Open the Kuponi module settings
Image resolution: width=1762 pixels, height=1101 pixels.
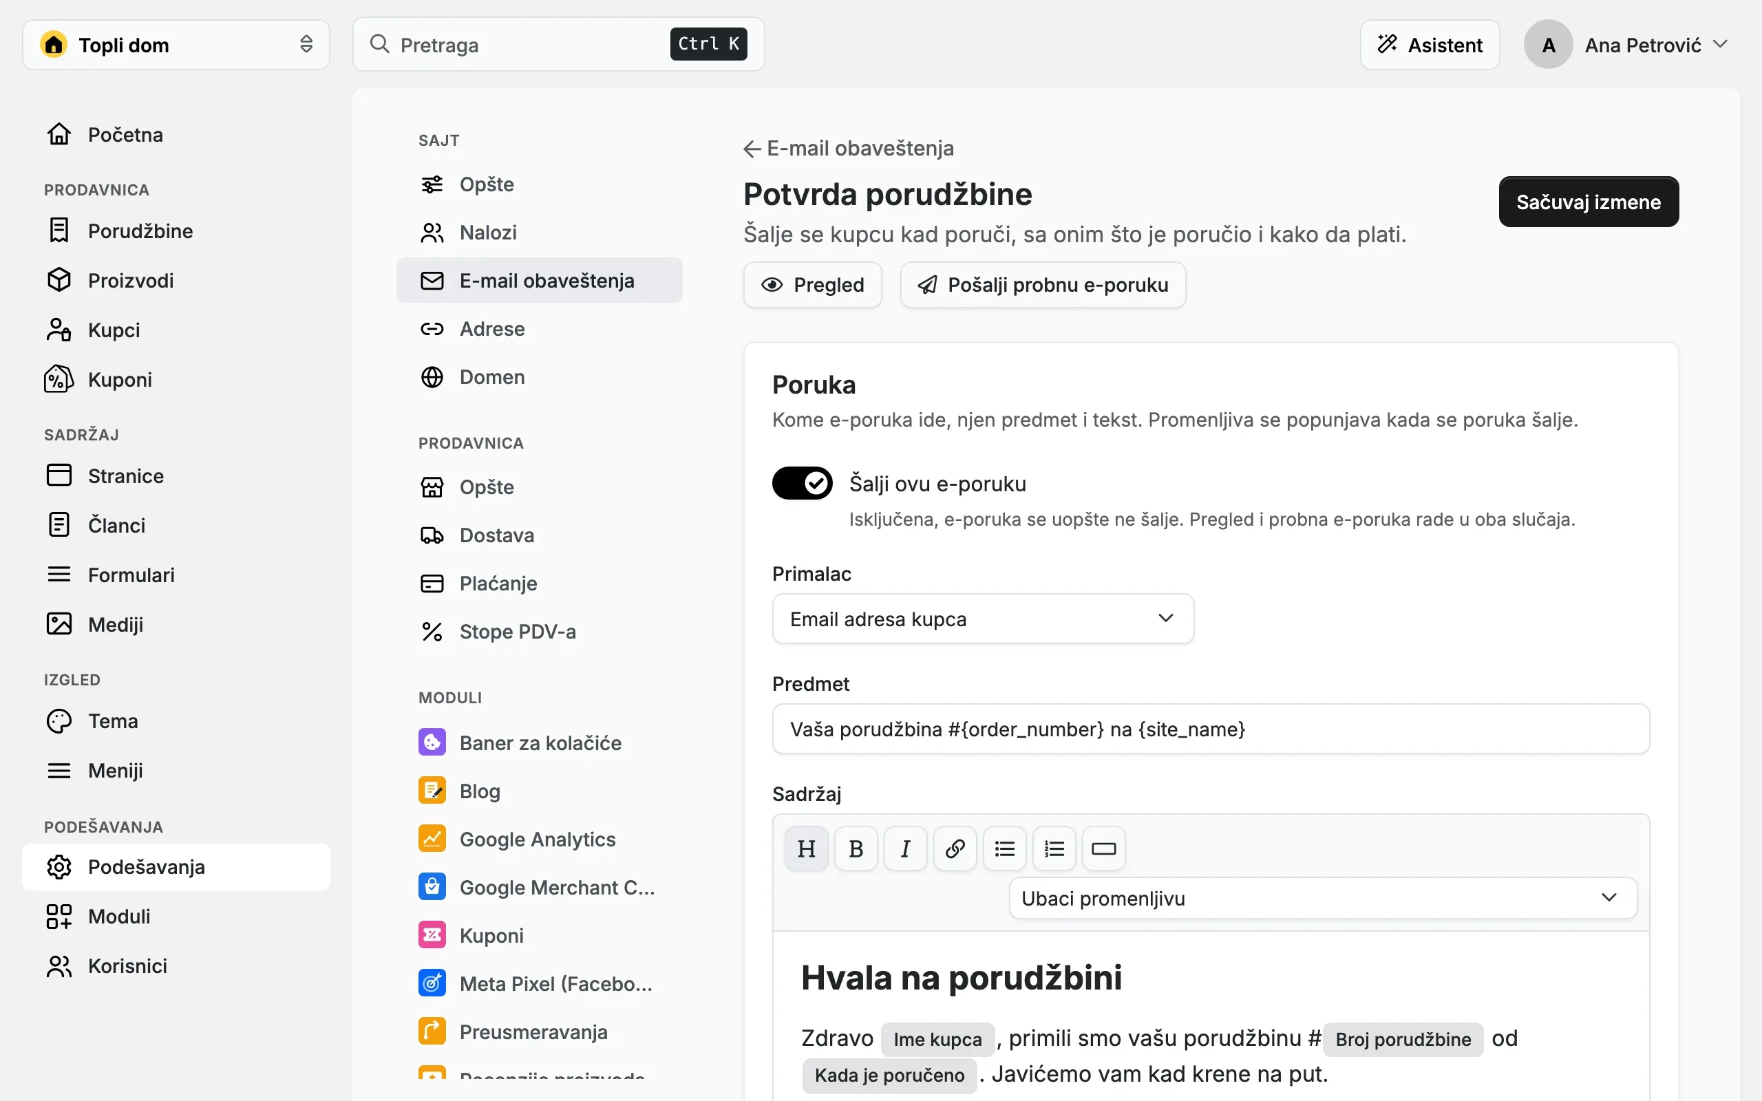pyautogui.click(x=539, y=935)
